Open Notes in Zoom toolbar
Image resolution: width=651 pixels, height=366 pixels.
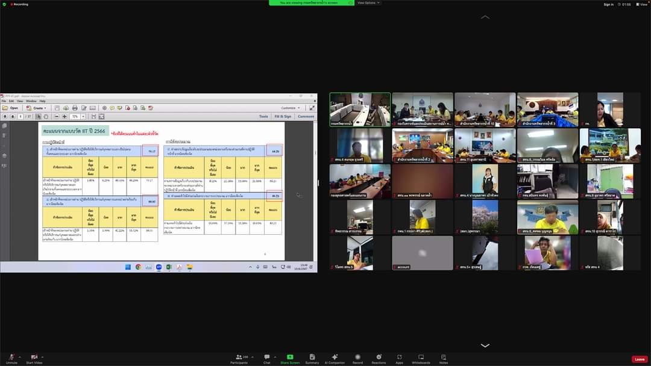pyautogui.click(x=444, y=359)
